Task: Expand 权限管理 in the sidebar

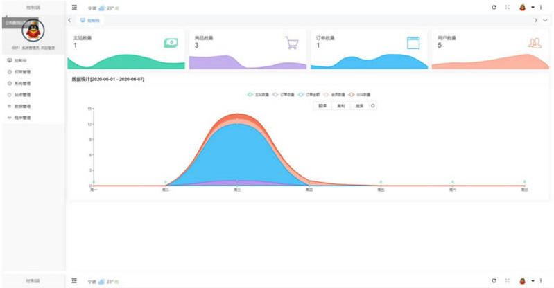Action: coord(33,71)
